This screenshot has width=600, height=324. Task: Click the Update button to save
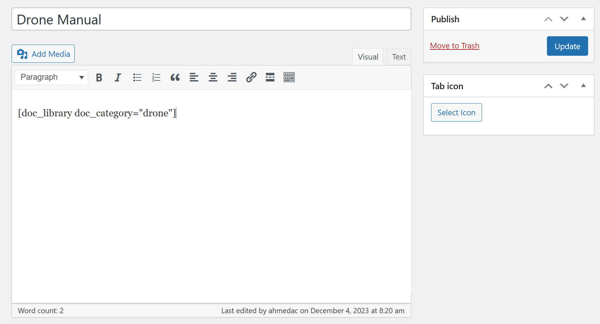coord(567,46)
